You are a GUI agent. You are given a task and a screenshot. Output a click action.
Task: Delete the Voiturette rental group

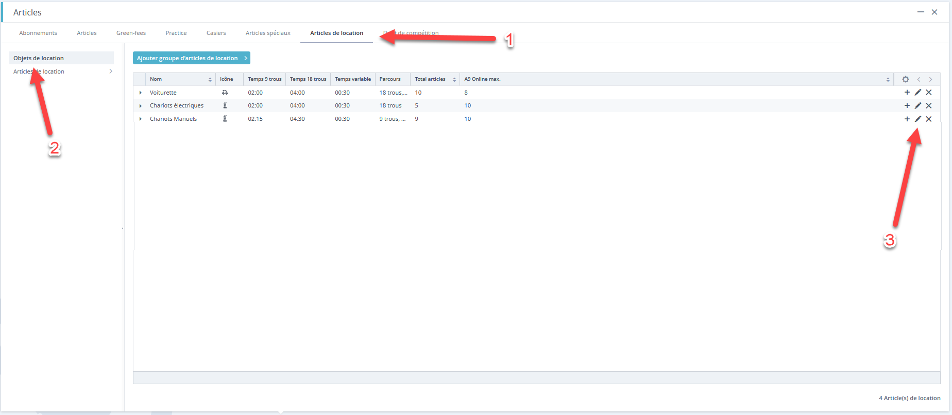pyautogui.click(x=929, y=93)
